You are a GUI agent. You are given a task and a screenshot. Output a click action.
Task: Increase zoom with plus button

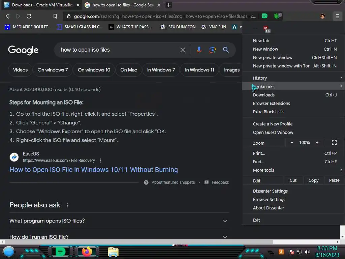(317, 143)
